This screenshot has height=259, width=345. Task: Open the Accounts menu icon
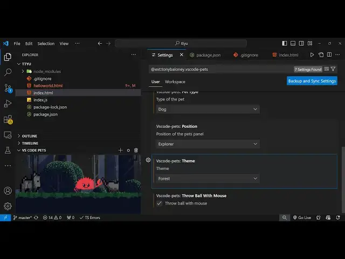[x=8, y=190]
